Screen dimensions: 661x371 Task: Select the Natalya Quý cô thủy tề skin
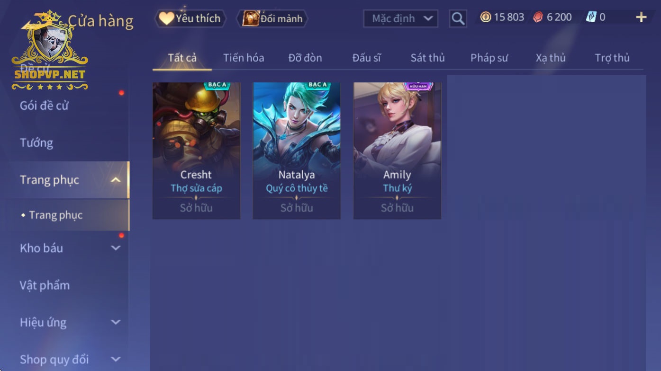[x=297, y=150]
